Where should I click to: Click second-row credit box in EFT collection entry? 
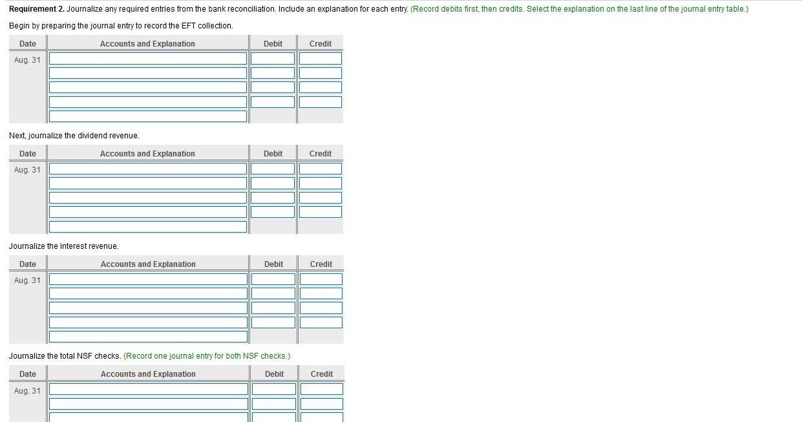tap(321, 73)
